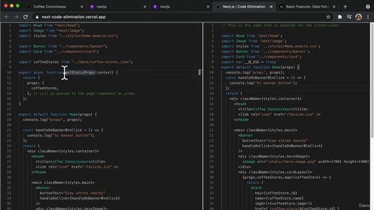Click name={coffeeStore.name} in right editor

click(279, 198)
